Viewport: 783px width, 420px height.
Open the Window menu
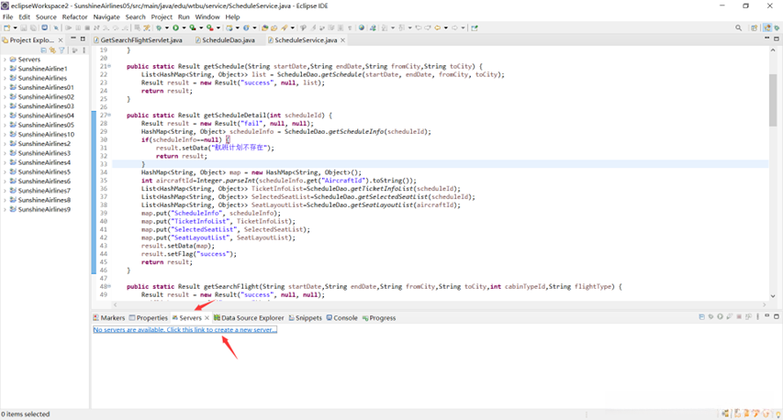(207, 17)
